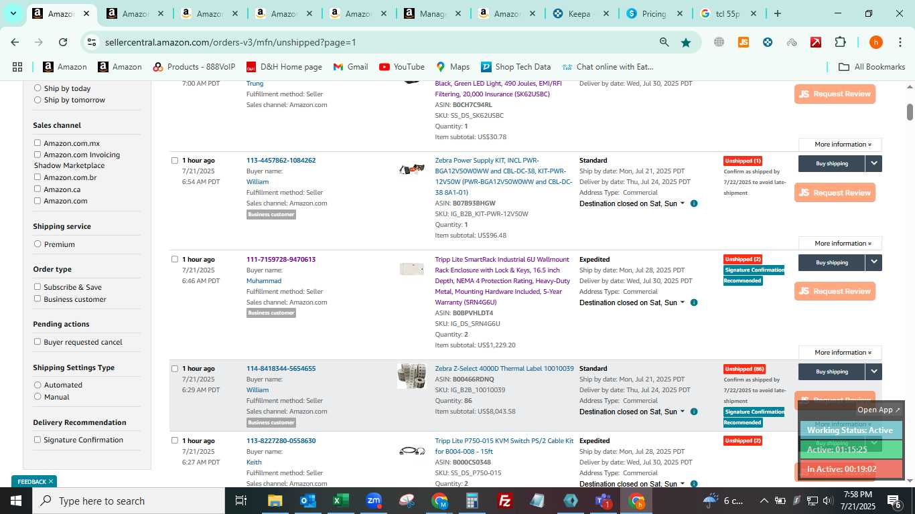Open Outlook from the taskbar
The height and width of the screenshot is (514, 915).
[308, 501]
